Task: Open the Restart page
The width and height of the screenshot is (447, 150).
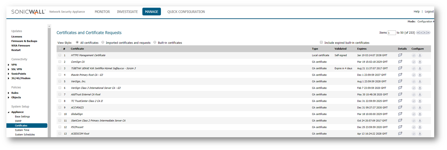Action: (16, 50)
